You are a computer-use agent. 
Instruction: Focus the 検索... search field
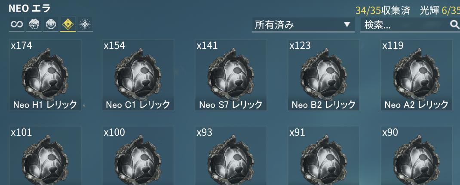410,25
